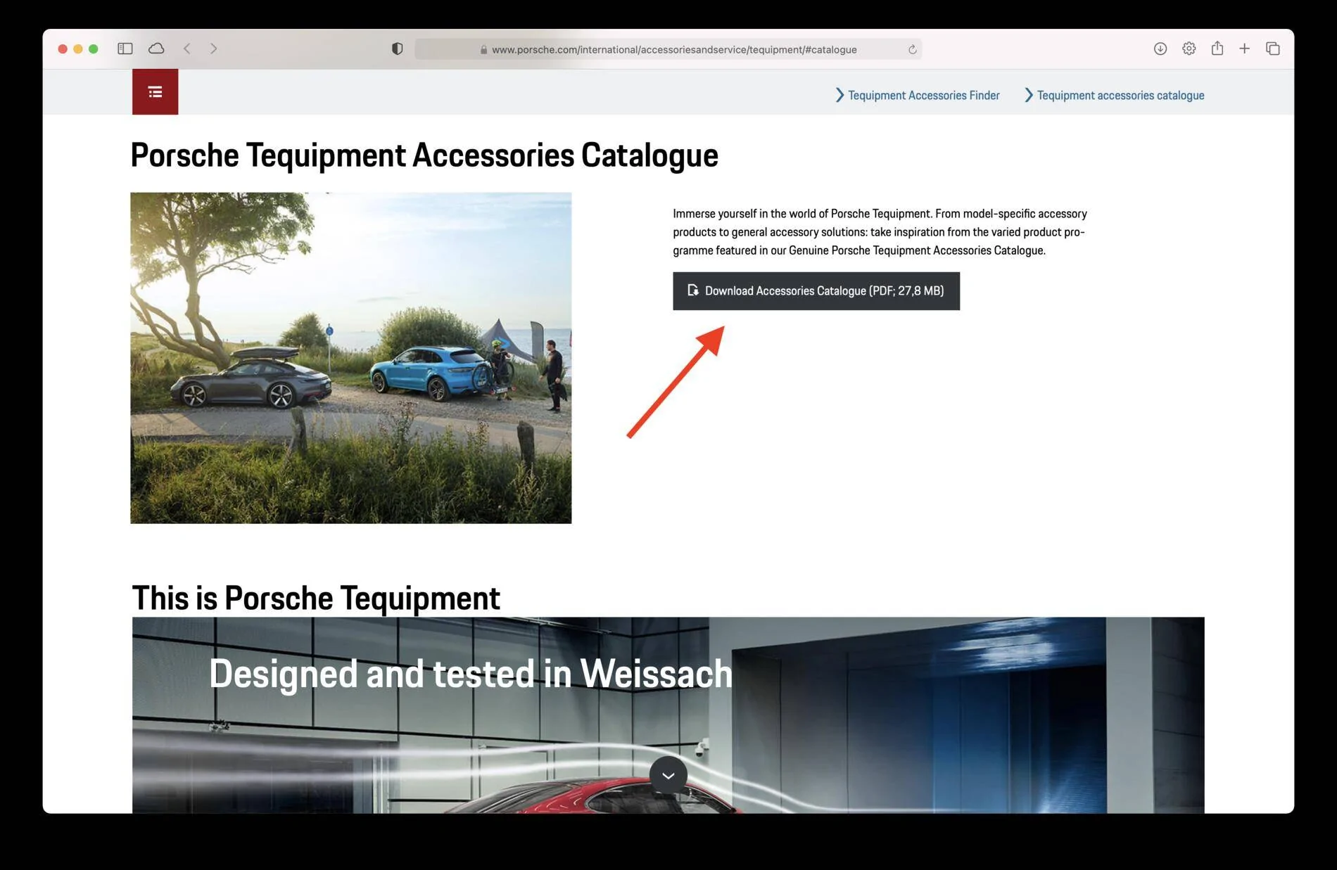Screen dimensions: 1337x870
Task: Open the gear extension icon
Action: pos(1189,49)
